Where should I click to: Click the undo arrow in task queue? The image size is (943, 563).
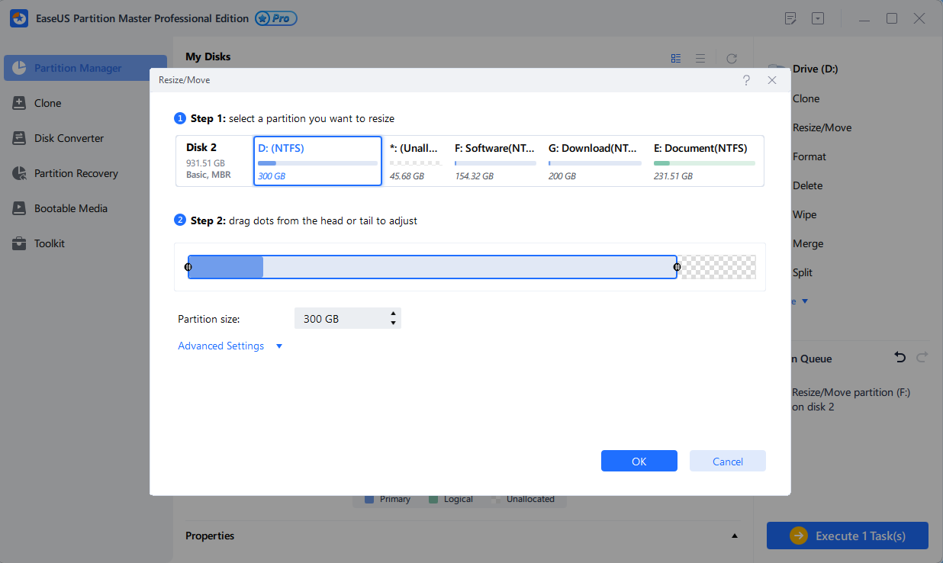pyautogui.click(x=900, y=357)
